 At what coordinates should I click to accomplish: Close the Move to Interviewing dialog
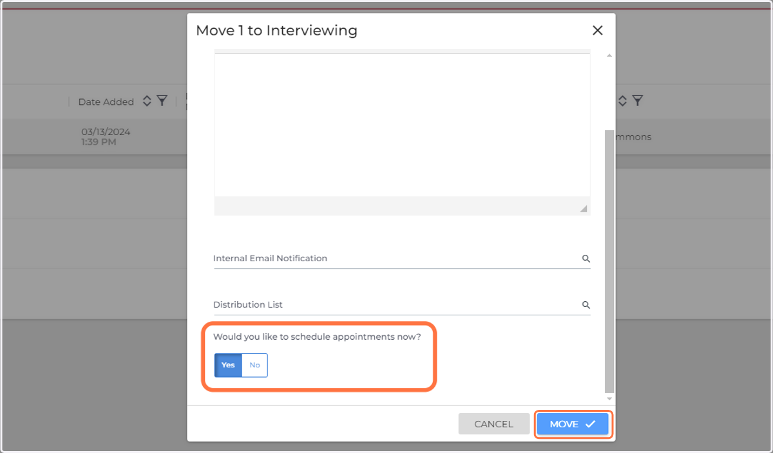(x=597, y=30)
